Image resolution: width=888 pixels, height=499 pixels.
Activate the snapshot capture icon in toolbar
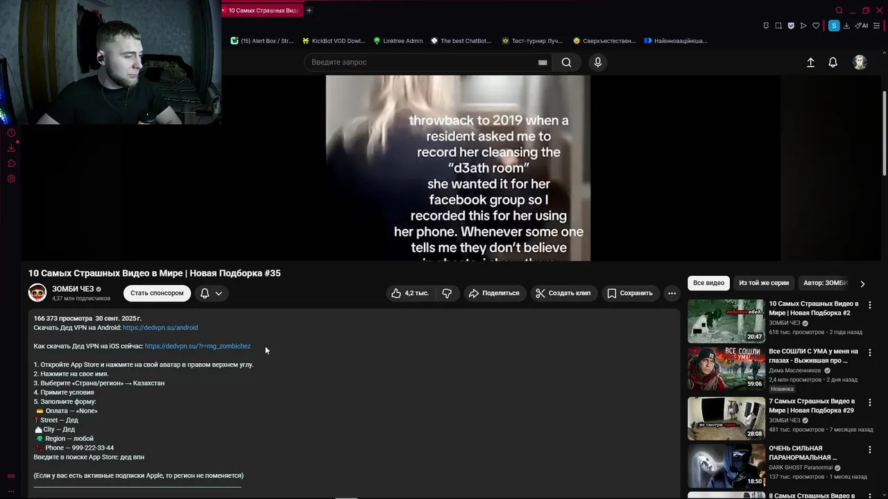(x=778, y=26)
